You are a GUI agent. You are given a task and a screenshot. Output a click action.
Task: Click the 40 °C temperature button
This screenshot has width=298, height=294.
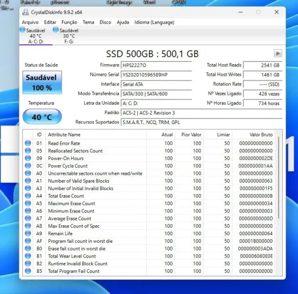click(x=42, y=117)
